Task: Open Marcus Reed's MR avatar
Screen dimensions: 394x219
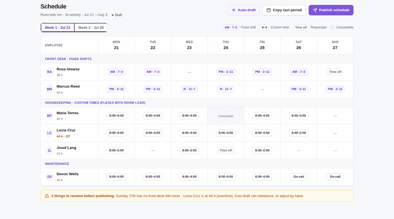Action: tap(50, 89)
